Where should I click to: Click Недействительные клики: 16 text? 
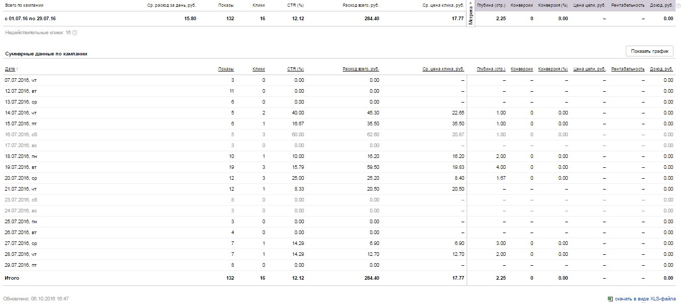click(37, 33)
